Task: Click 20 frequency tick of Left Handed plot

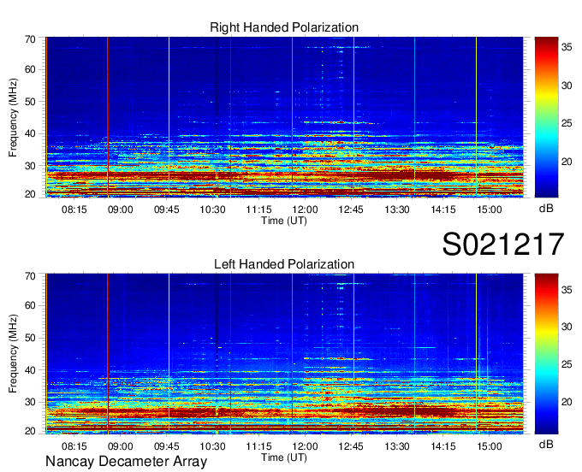Action: click(31, 431)
